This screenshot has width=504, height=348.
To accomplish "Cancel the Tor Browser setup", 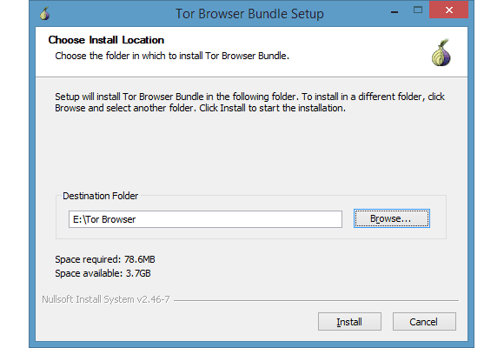I will tap(424, 322).
